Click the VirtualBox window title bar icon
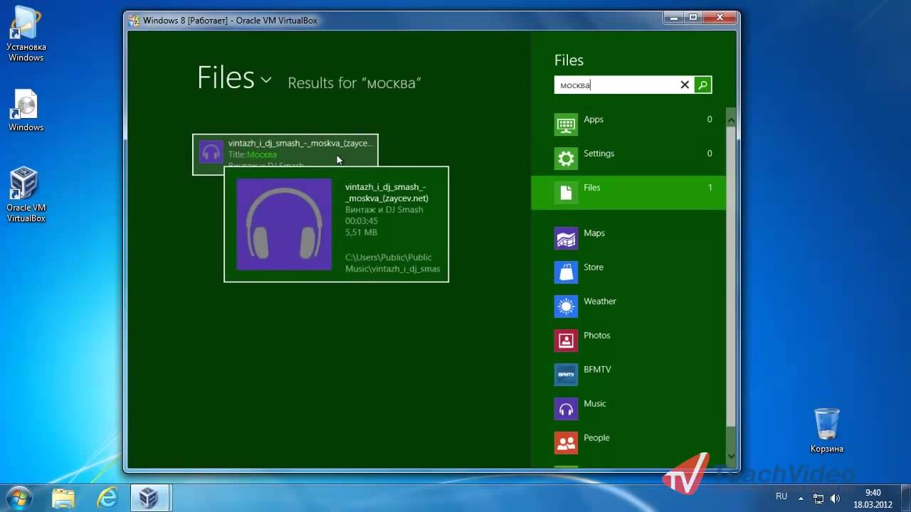The image size is (911, 512). tap(134, 21)
